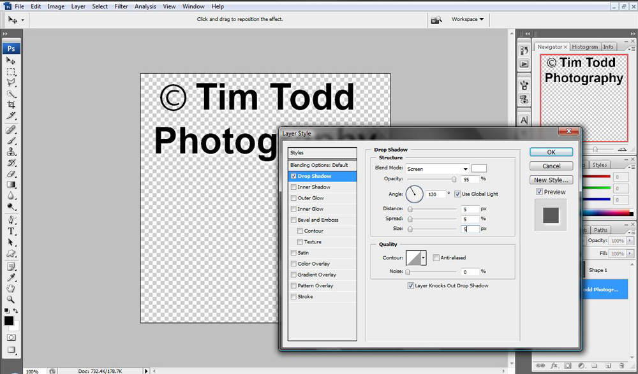Open the Layer menu
638x374 pixels.
point(78,6)
